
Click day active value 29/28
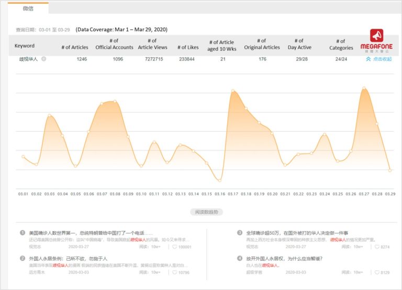pos(301,59)
